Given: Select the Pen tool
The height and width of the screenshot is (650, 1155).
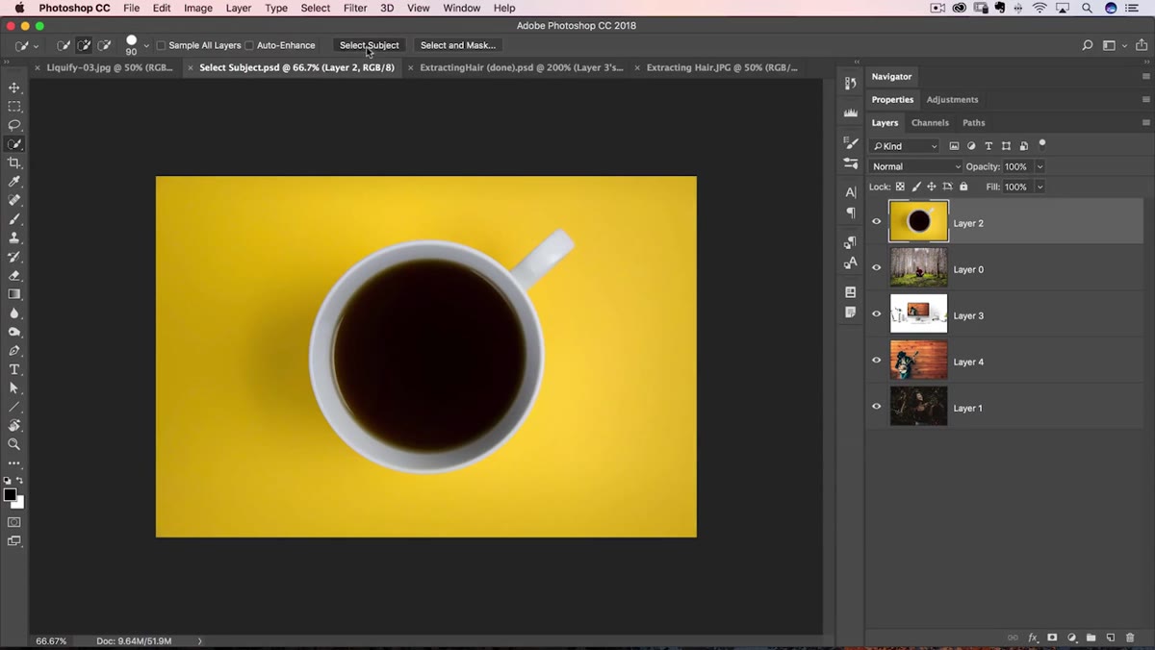Looking at the screenshot, I should click(x=14, y=351).
